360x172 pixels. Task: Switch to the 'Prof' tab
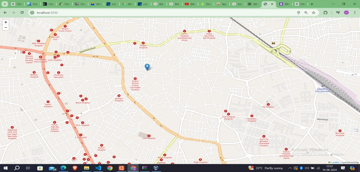click(64, 4)
